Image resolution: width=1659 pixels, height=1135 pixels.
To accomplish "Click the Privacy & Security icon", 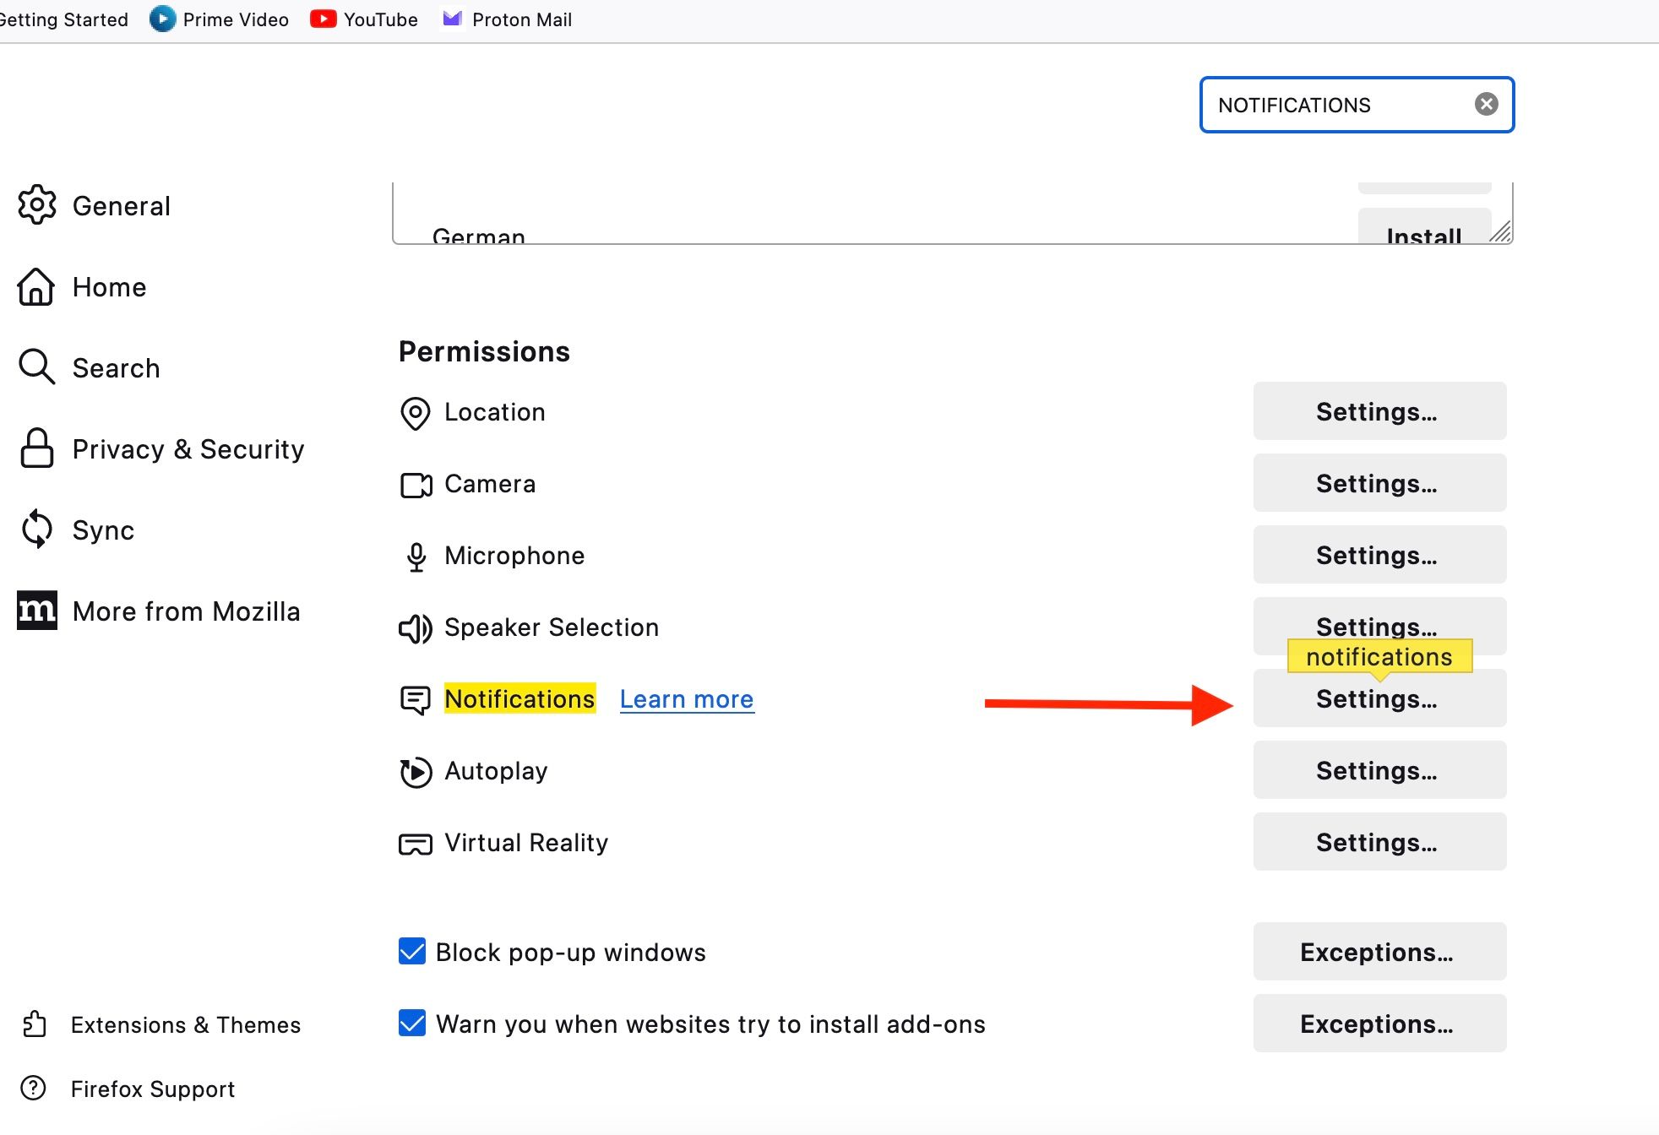I will [x=36, y=450].
